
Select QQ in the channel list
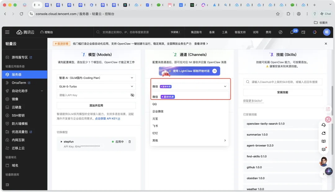190,104
